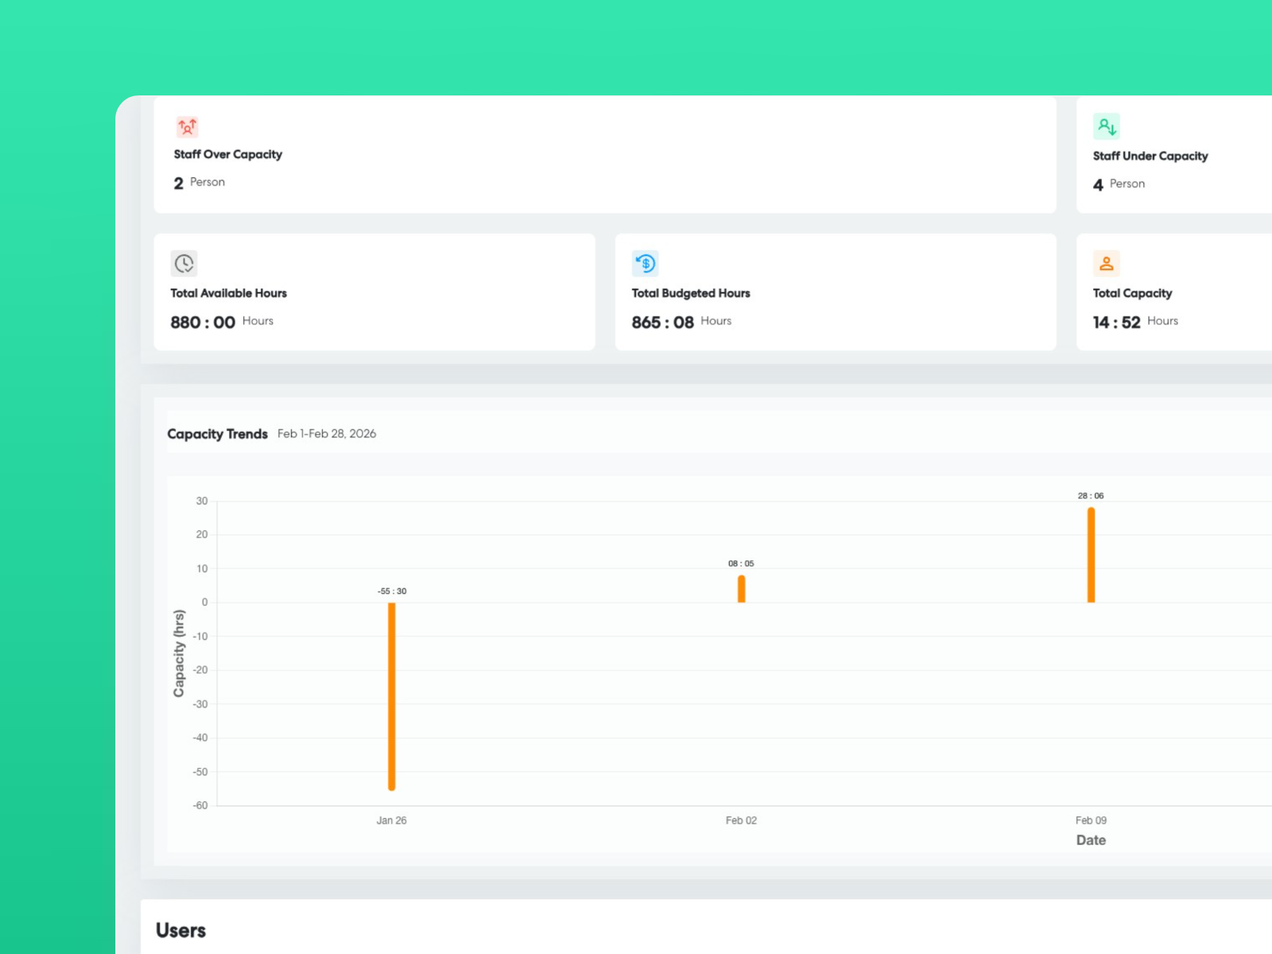Expand the Total Capacity card
This screenshot has height=954, width=1272.
(x=1169, y=292)
